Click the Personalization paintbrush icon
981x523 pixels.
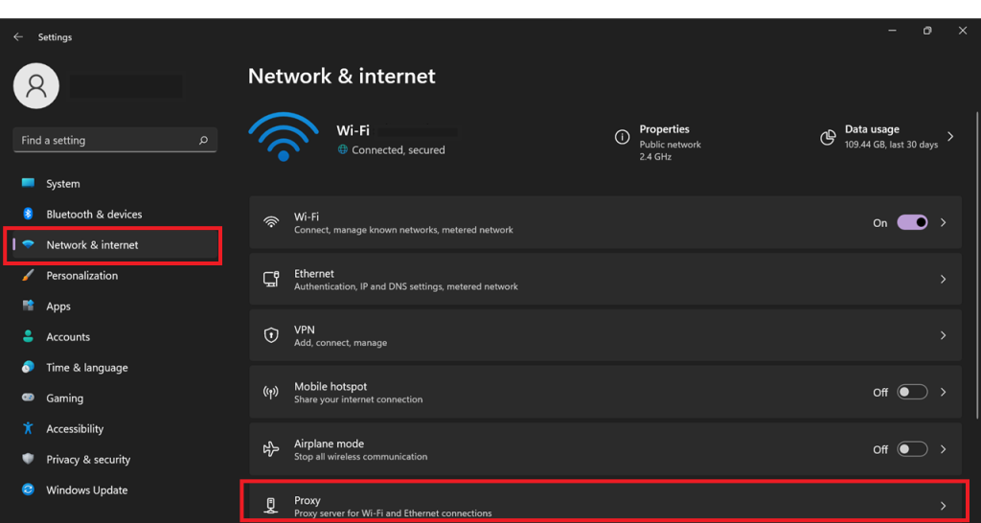point(28,275)
